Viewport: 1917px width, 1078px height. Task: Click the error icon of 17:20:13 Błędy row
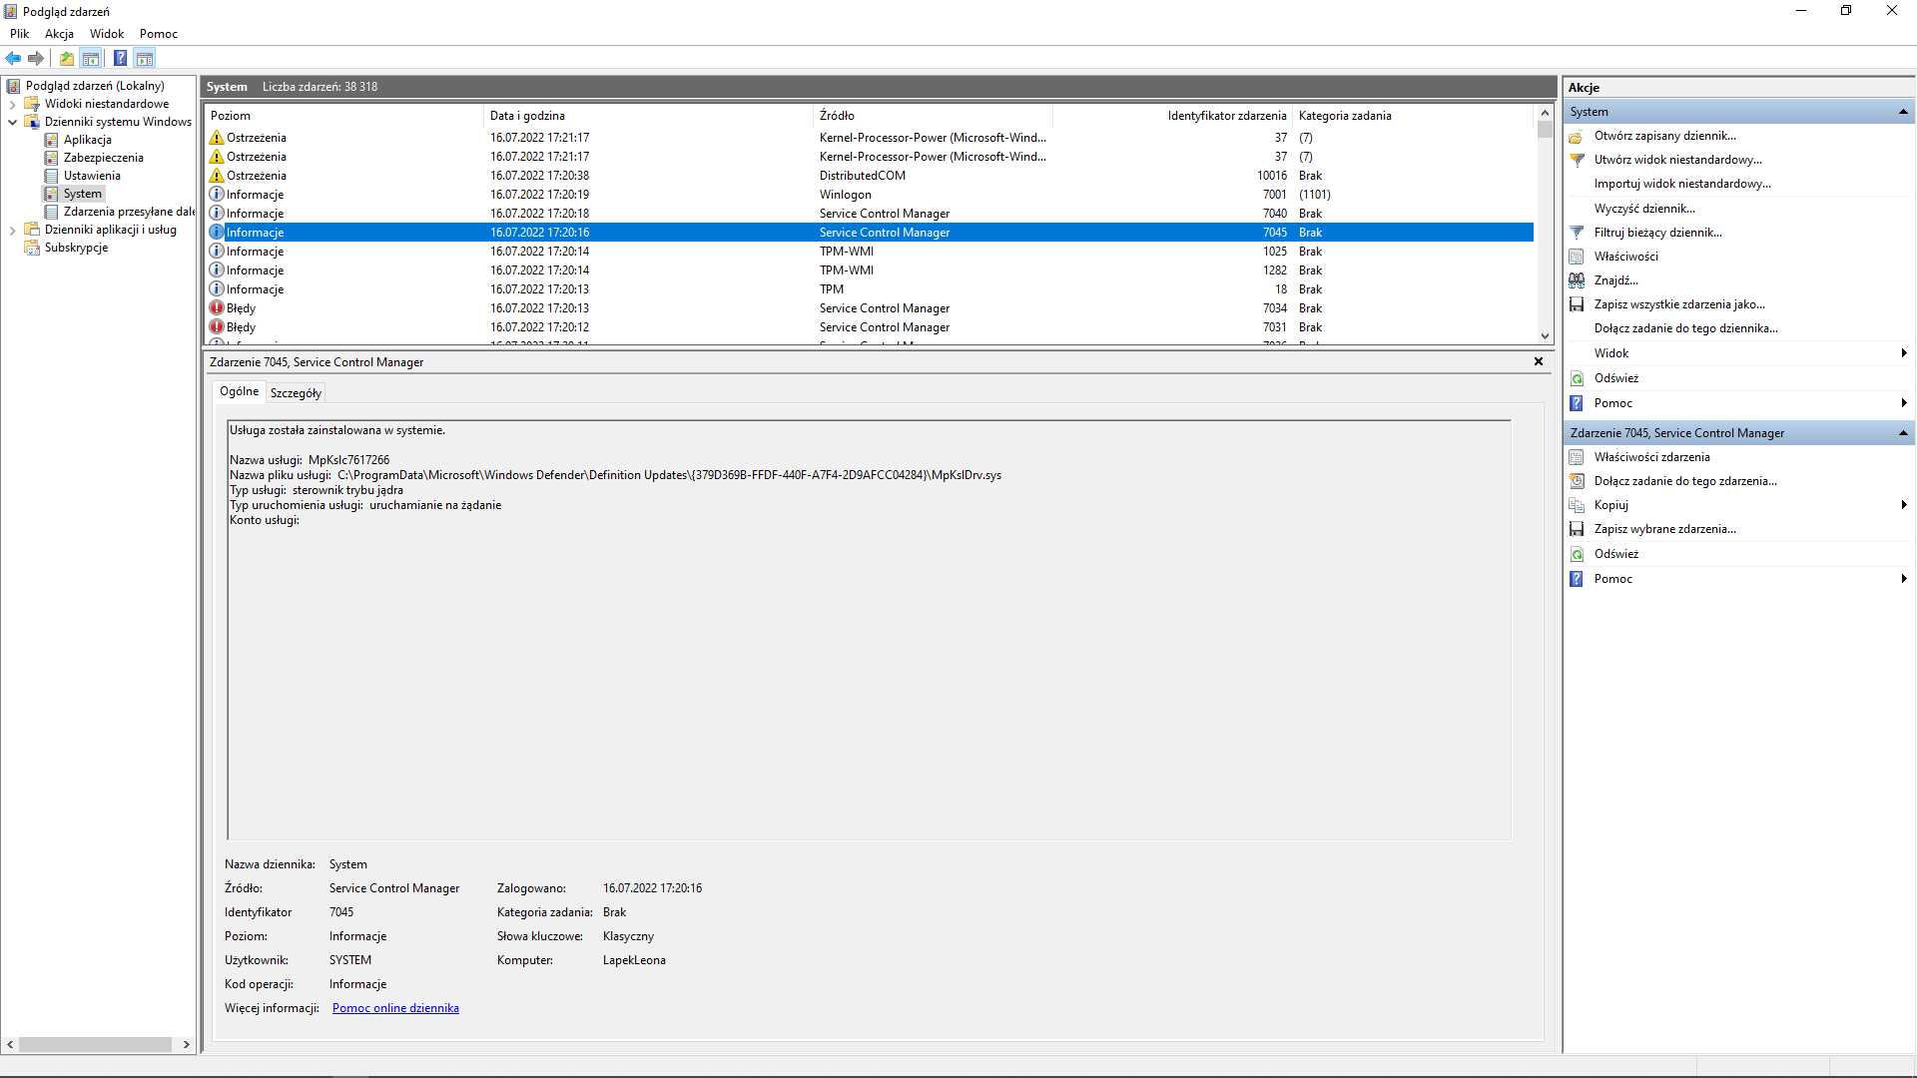coord(217,308)
